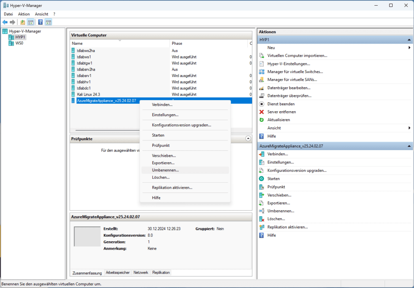Viewport: 414px width, 288px height.
Task: Switch to the Zusammenfassung tab
Action: 87,273
